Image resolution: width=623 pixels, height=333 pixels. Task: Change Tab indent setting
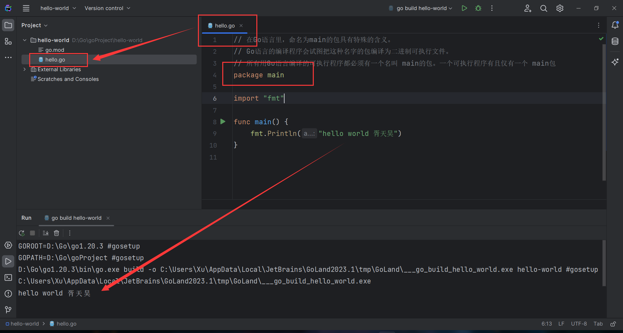click(598, 324)
